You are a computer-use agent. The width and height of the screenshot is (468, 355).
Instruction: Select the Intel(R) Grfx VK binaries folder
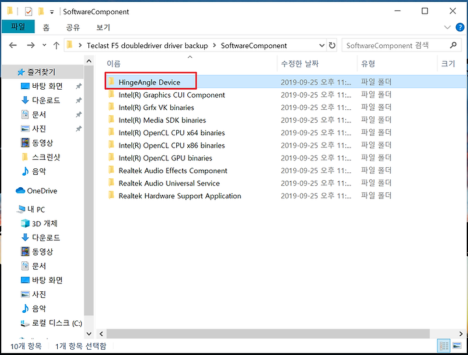(156, 107)
